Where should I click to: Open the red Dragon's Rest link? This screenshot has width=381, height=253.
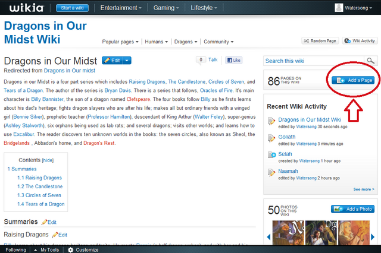[x=99, y=143]
